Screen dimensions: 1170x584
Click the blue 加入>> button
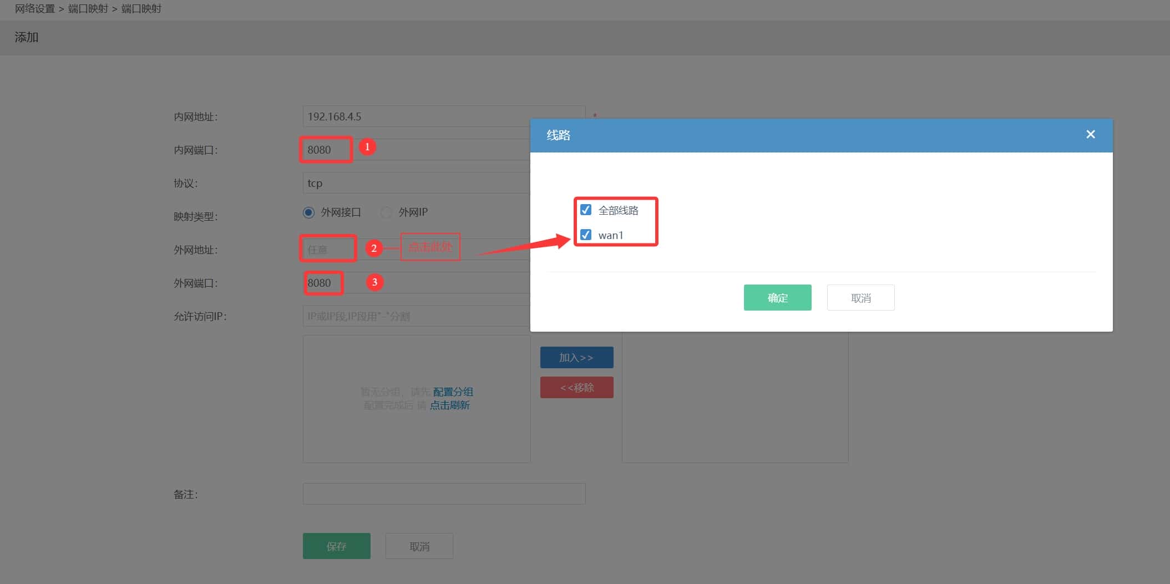(x=576, y=358)
